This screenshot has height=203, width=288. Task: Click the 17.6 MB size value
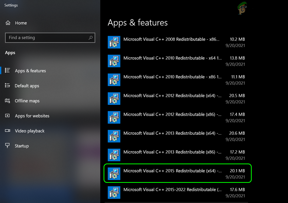237,190
